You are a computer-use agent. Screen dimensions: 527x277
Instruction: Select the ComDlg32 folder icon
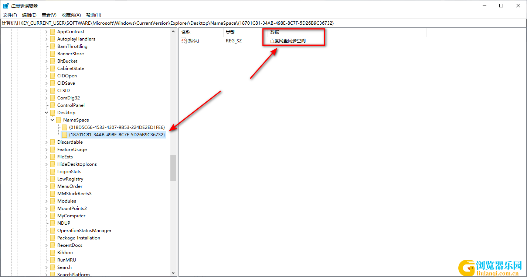point(52,98)
